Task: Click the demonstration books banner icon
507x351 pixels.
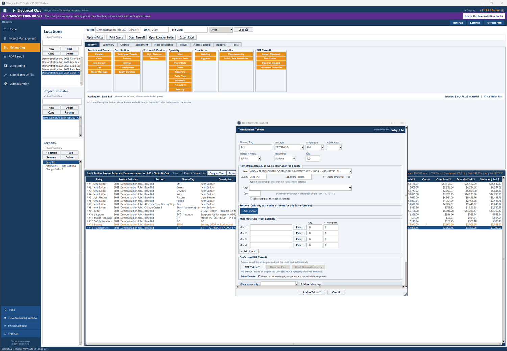Action: click(x=4, y=16)
